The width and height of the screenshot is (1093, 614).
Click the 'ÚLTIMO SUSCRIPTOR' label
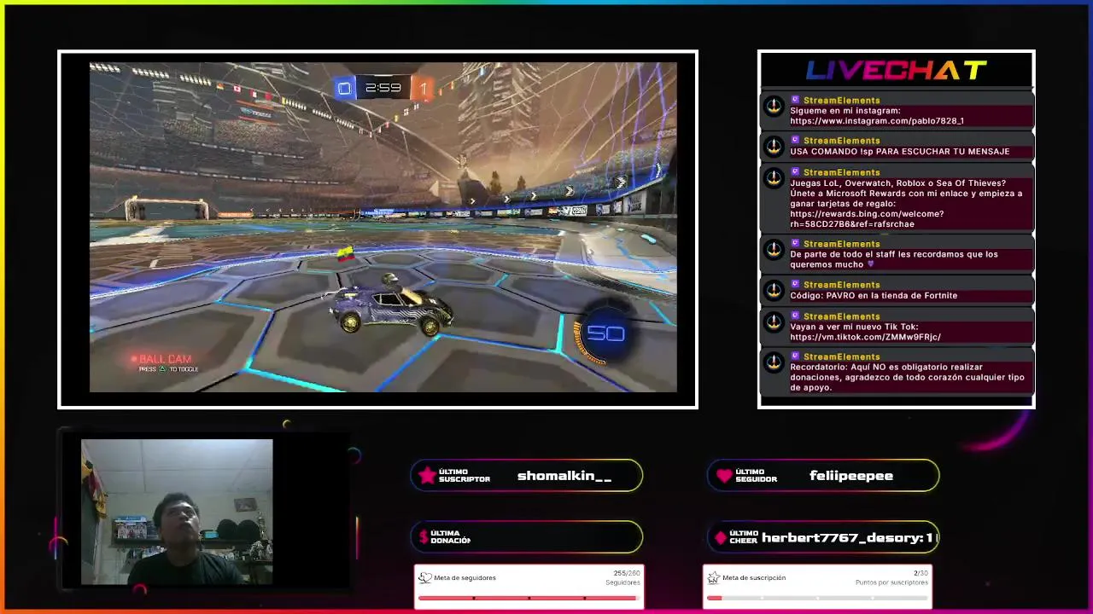pos(464,476)
